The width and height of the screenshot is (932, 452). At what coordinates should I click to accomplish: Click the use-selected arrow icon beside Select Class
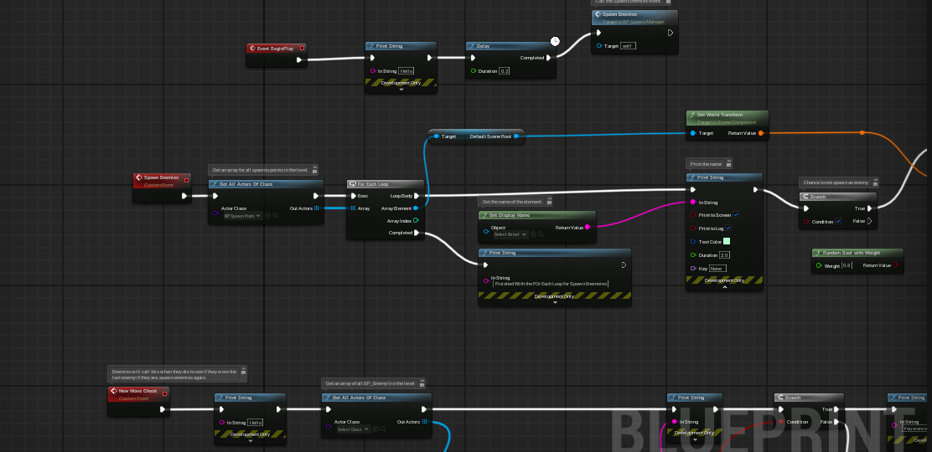tap(376, 429)
